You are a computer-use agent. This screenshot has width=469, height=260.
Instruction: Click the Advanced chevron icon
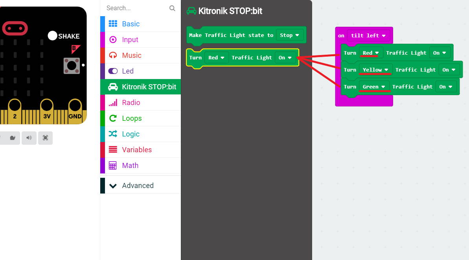coord(113,186)
